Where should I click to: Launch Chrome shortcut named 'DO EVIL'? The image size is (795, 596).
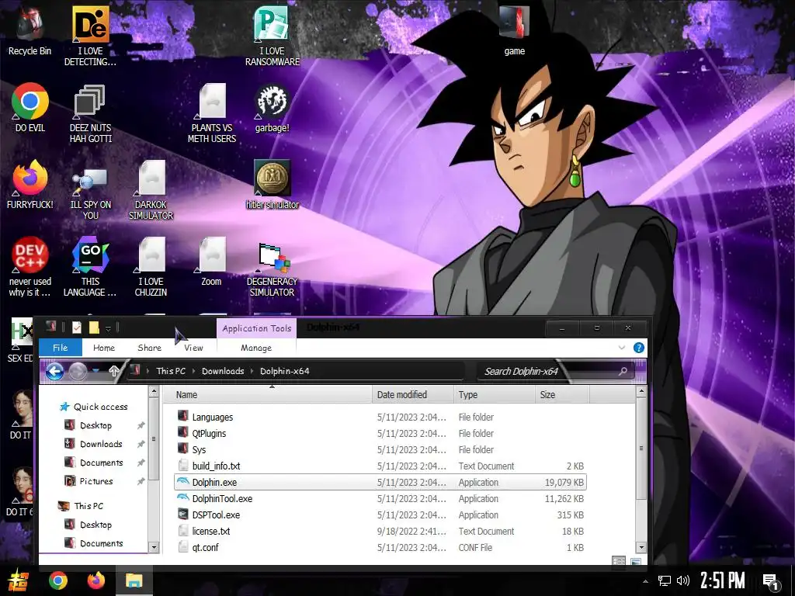(x=30, y=107)
